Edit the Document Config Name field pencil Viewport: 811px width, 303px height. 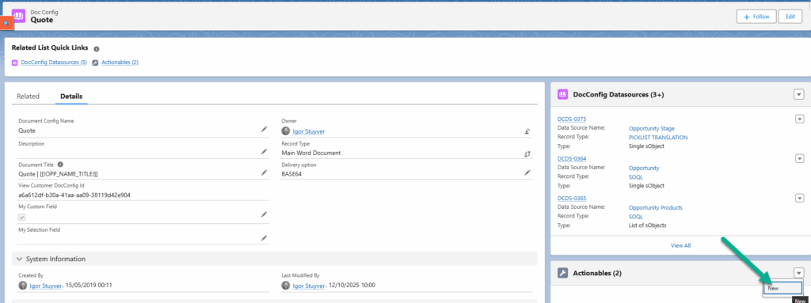[x=264, y=129]
